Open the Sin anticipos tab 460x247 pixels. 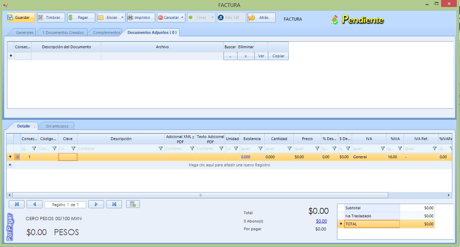[x=58, y=126]
